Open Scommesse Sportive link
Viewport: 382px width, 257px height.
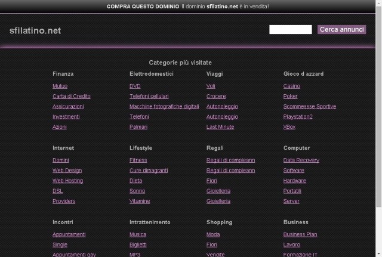click(x=310, y=107)
